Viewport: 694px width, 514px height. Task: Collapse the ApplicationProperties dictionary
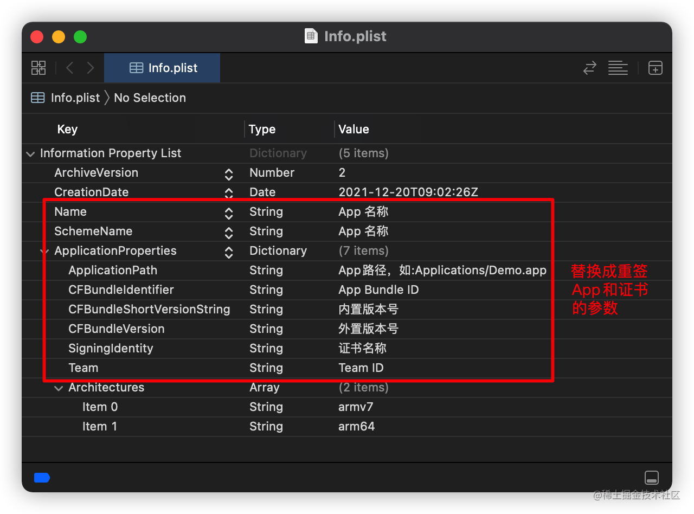[x=44, y=252]
